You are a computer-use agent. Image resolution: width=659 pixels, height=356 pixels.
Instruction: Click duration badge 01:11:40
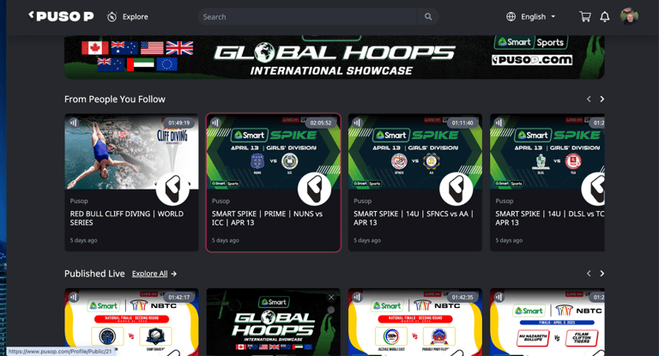463,123
